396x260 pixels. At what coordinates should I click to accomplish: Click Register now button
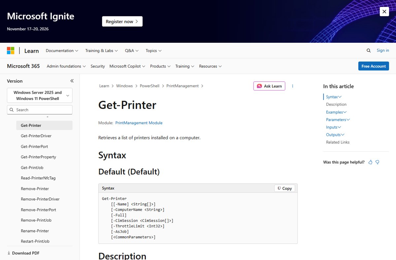(x=122, y=21)
